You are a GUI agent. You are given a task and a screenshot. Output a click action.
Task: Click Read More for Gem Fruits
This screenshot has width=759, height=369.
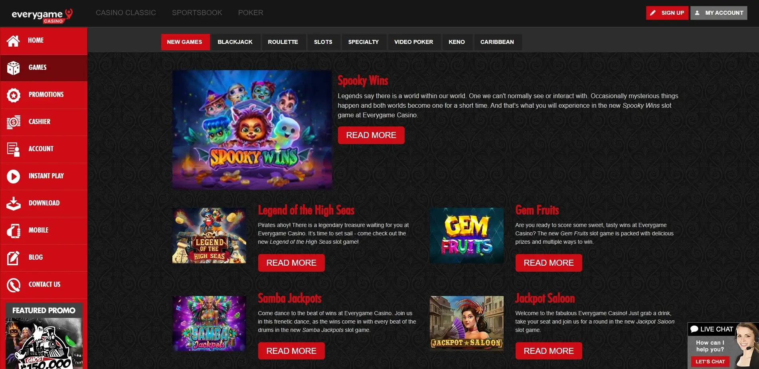click(549, 263)
